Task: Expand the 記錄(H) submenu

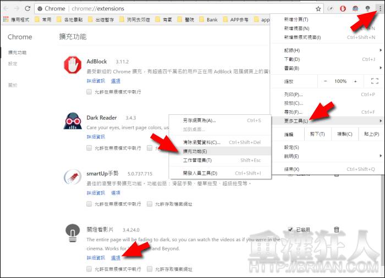Action: [327, 51]
